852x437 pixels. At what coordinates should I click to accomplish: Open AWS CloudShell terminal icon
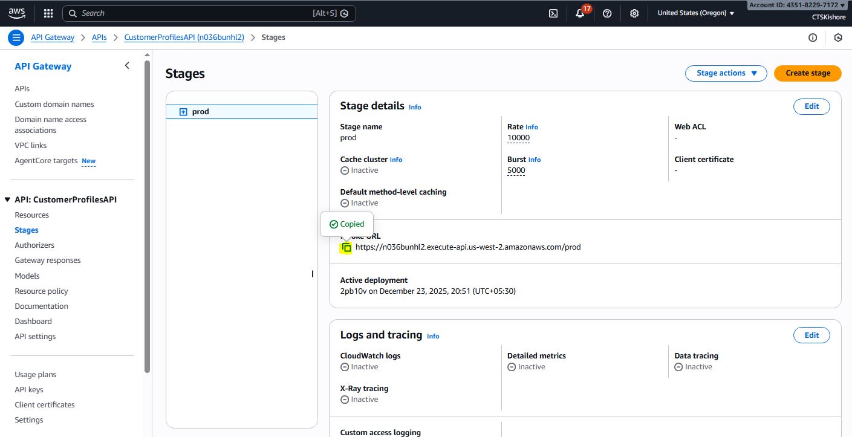[x=553, y=13]
